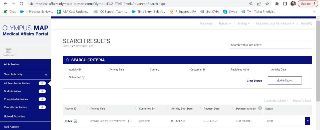Click the browser bookmark star icon

click(x=267, y=4)
